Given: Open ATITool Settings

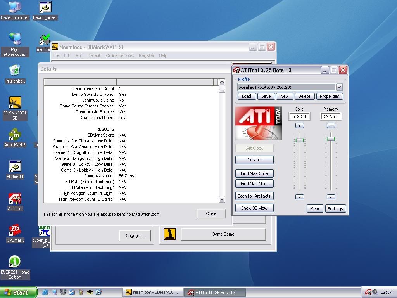Looking at the screenshot, I should click(335, 209).
